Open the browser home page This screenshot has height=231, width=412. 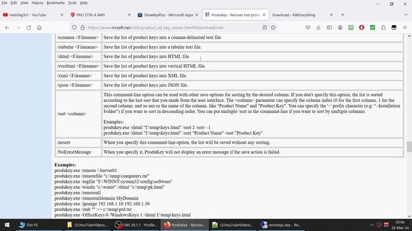coord(39,28)
